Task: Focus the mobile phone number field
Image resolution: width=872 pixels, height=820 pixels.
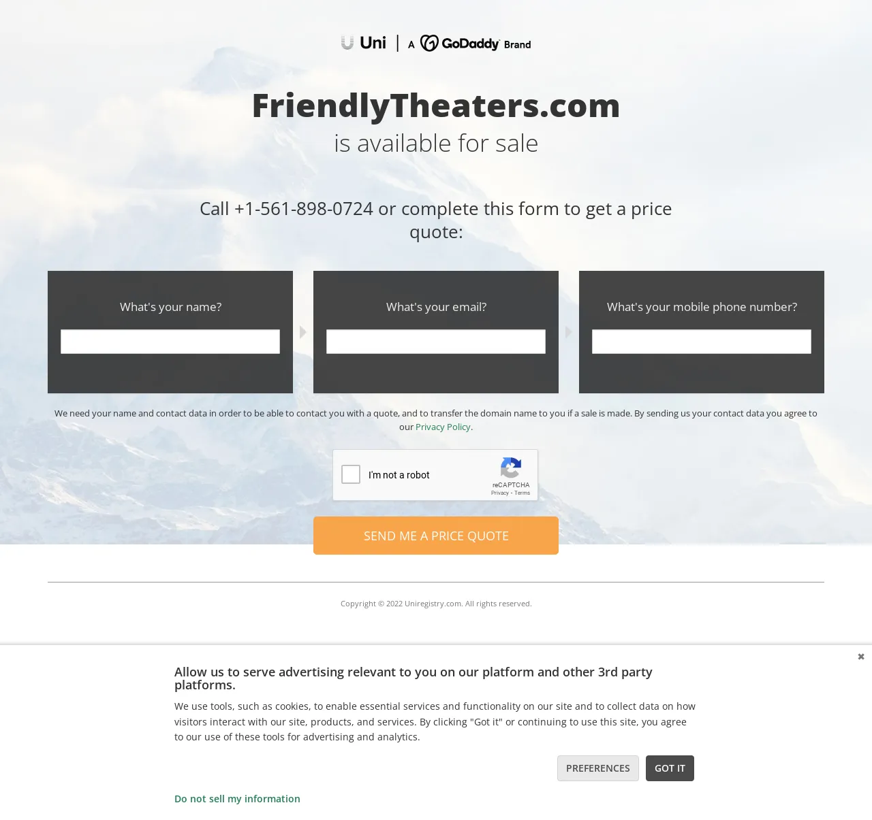Action: 702,342
